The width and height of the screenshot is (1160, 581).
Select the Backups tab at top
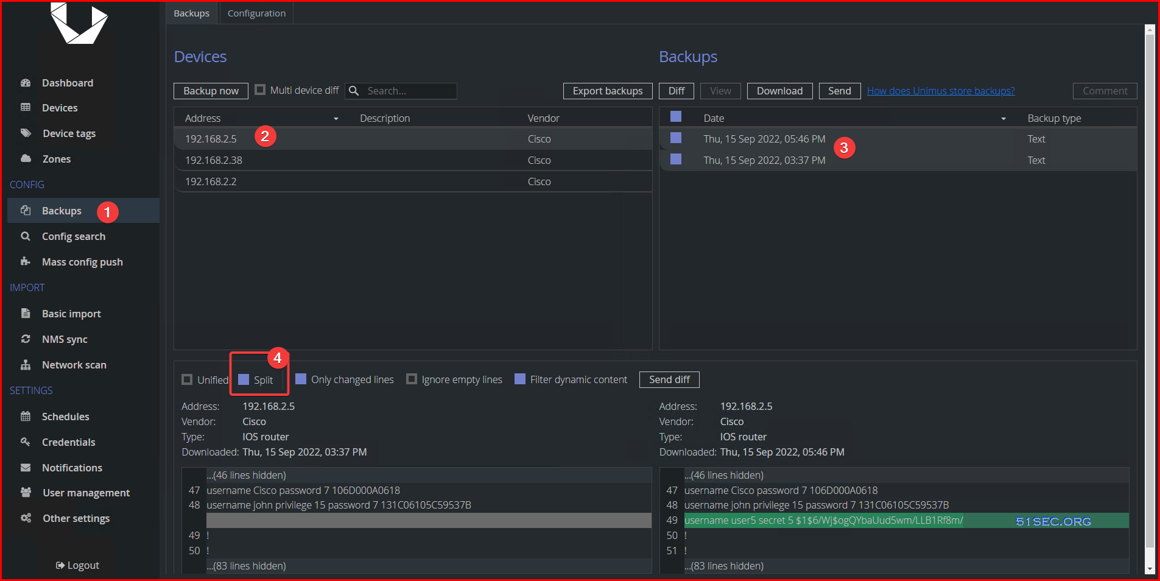(192, 13)
